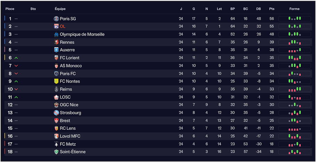The image size is (316, 162).
Task: Sort table by the Pts column header
Action: point(272,9)
